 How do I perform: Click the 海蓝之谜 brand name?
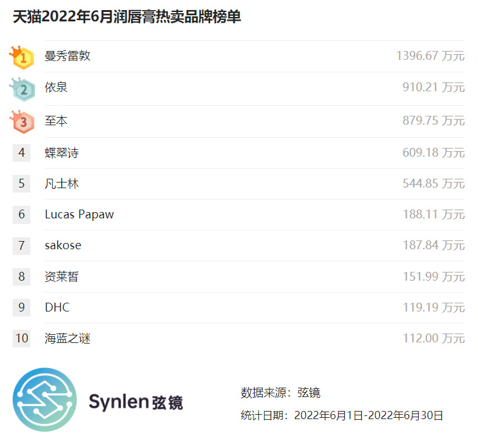pos(67,339)
